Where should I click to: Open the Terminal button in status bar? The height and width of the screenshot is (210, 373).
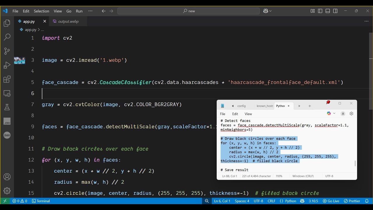pos(41,201)
